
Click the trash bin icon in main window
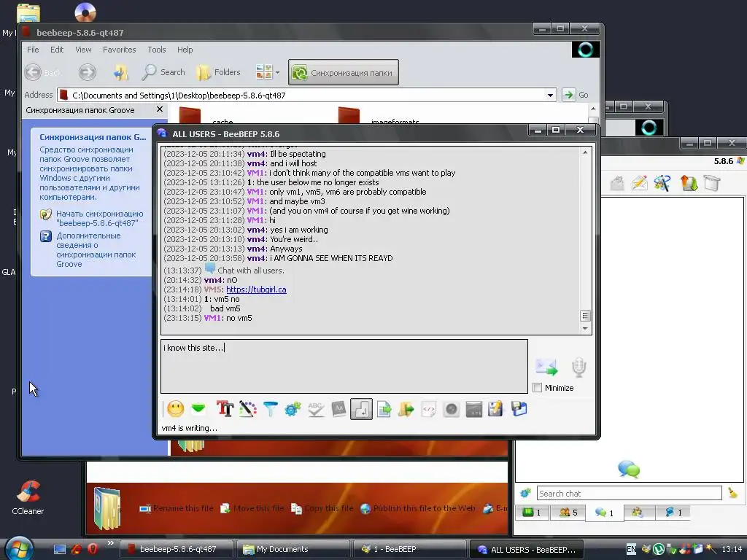(712, 183)
